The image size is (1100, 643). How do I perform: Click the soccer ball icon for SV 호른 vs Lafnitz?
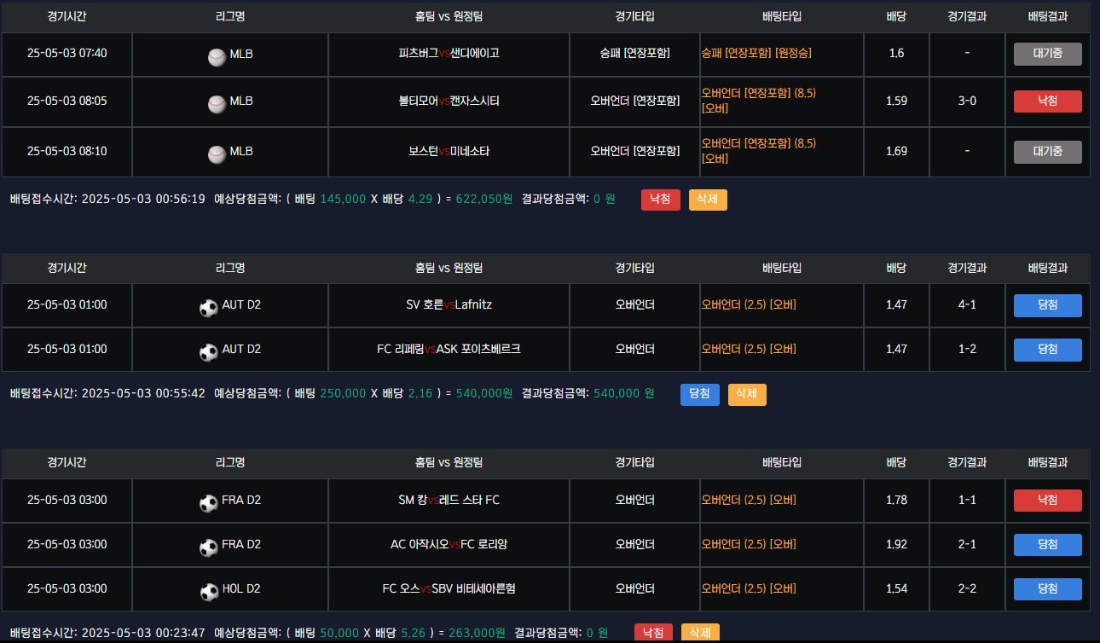click(208, 309)
